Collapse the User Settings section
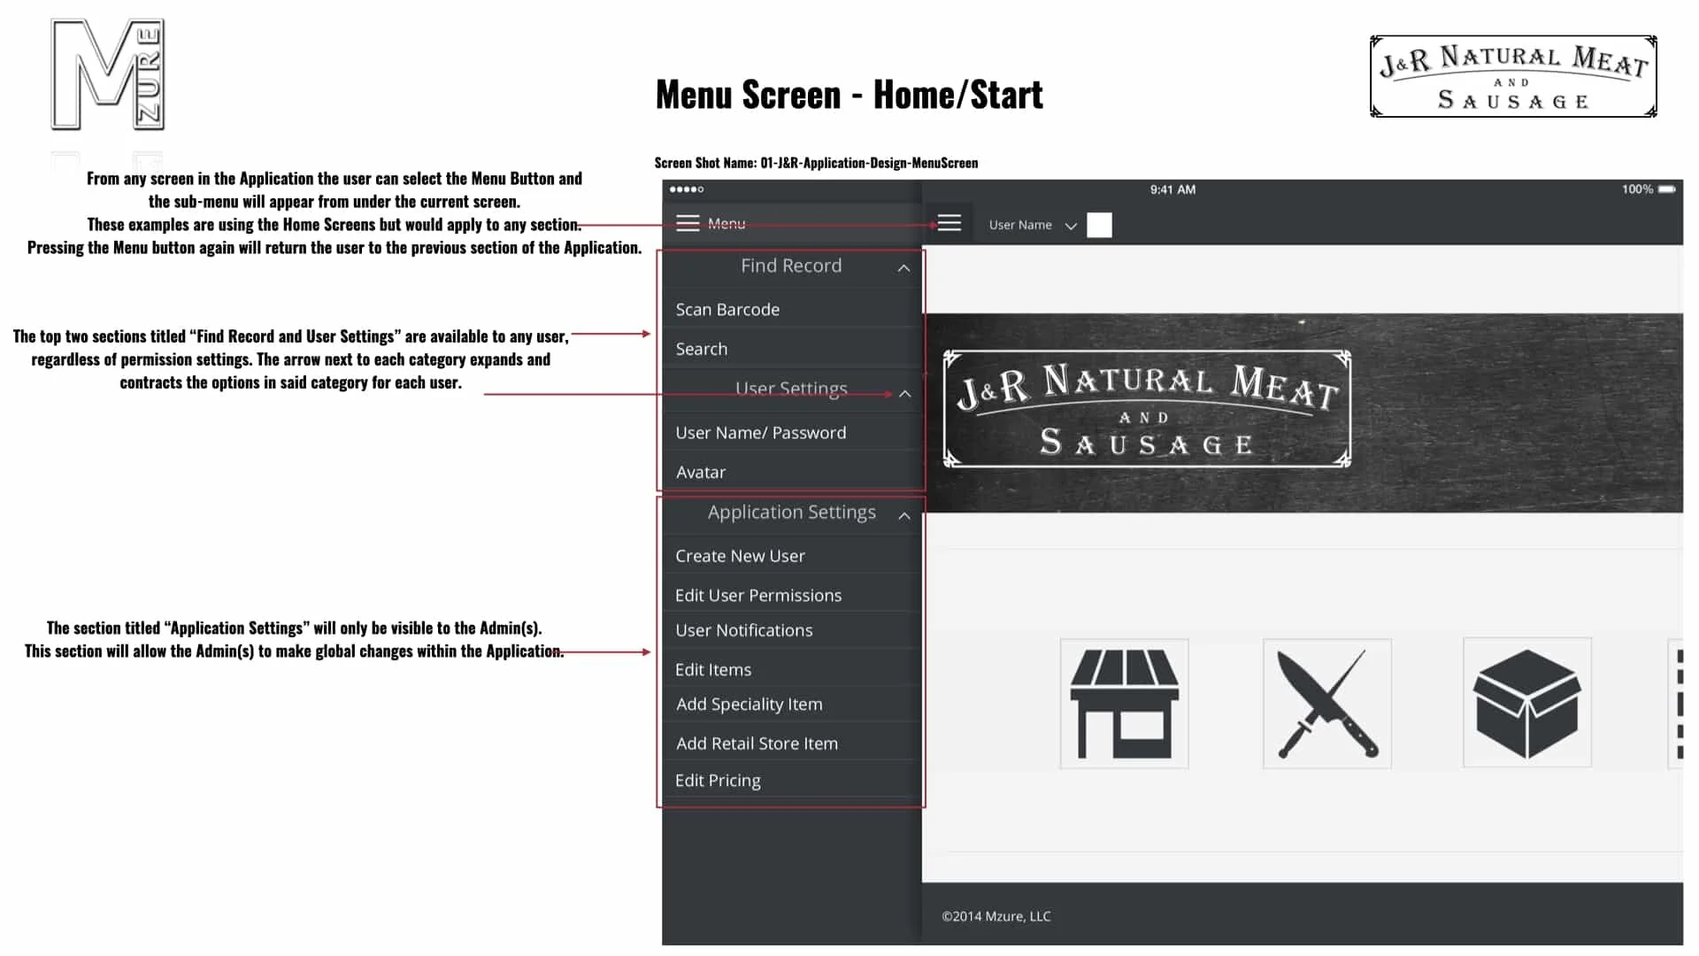Viewport: 1699px width, 956px height. 904,393
